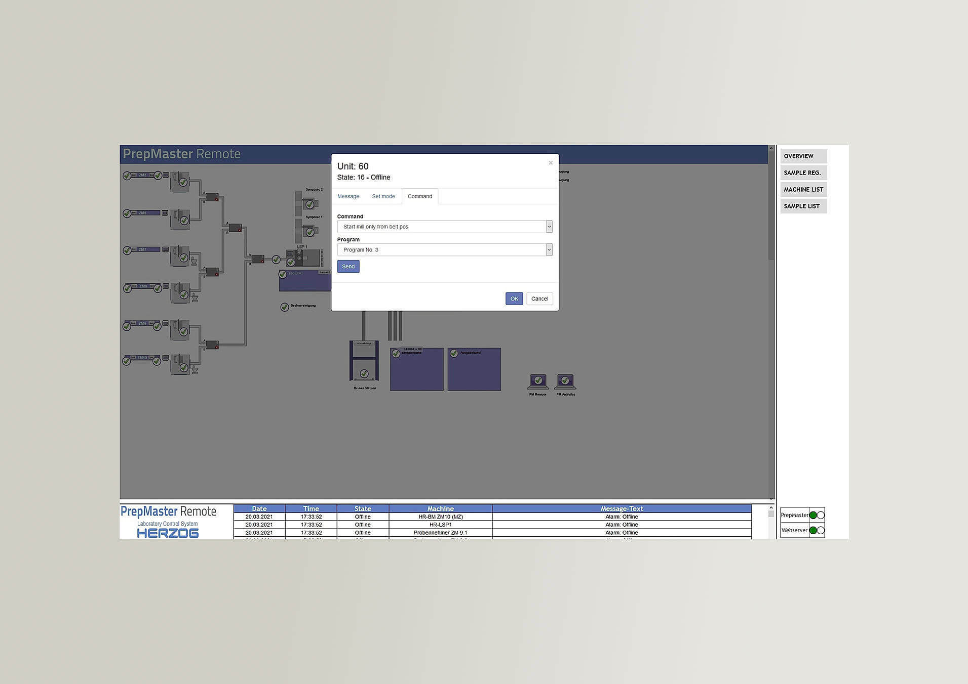Click the ZM9 belt left status check
The image size is (968, 684).
[x=127, y=326]
